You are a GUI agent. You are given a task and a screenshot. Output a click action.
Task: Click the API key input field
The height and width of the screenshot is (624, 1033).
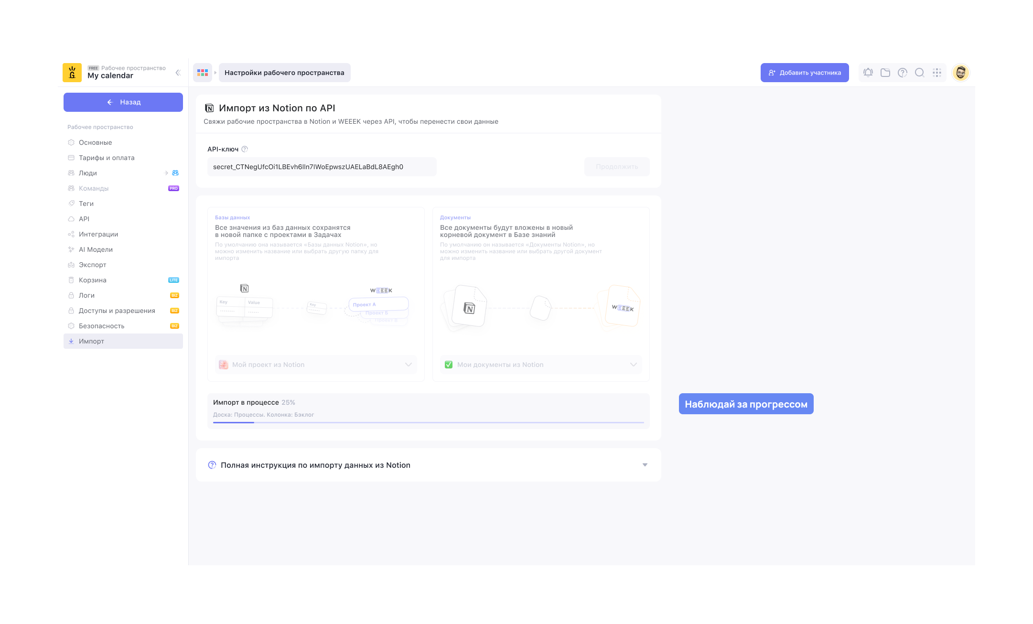click(322, 167)
